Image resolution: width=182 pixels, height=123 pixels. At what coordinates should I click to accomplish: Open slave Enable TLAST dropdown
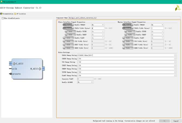pyautogui.click(x=98, y=38)
